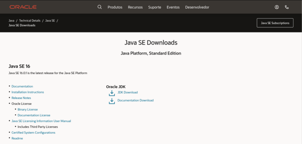
Task: Open the Release Notes link
Action: [21, 98]
